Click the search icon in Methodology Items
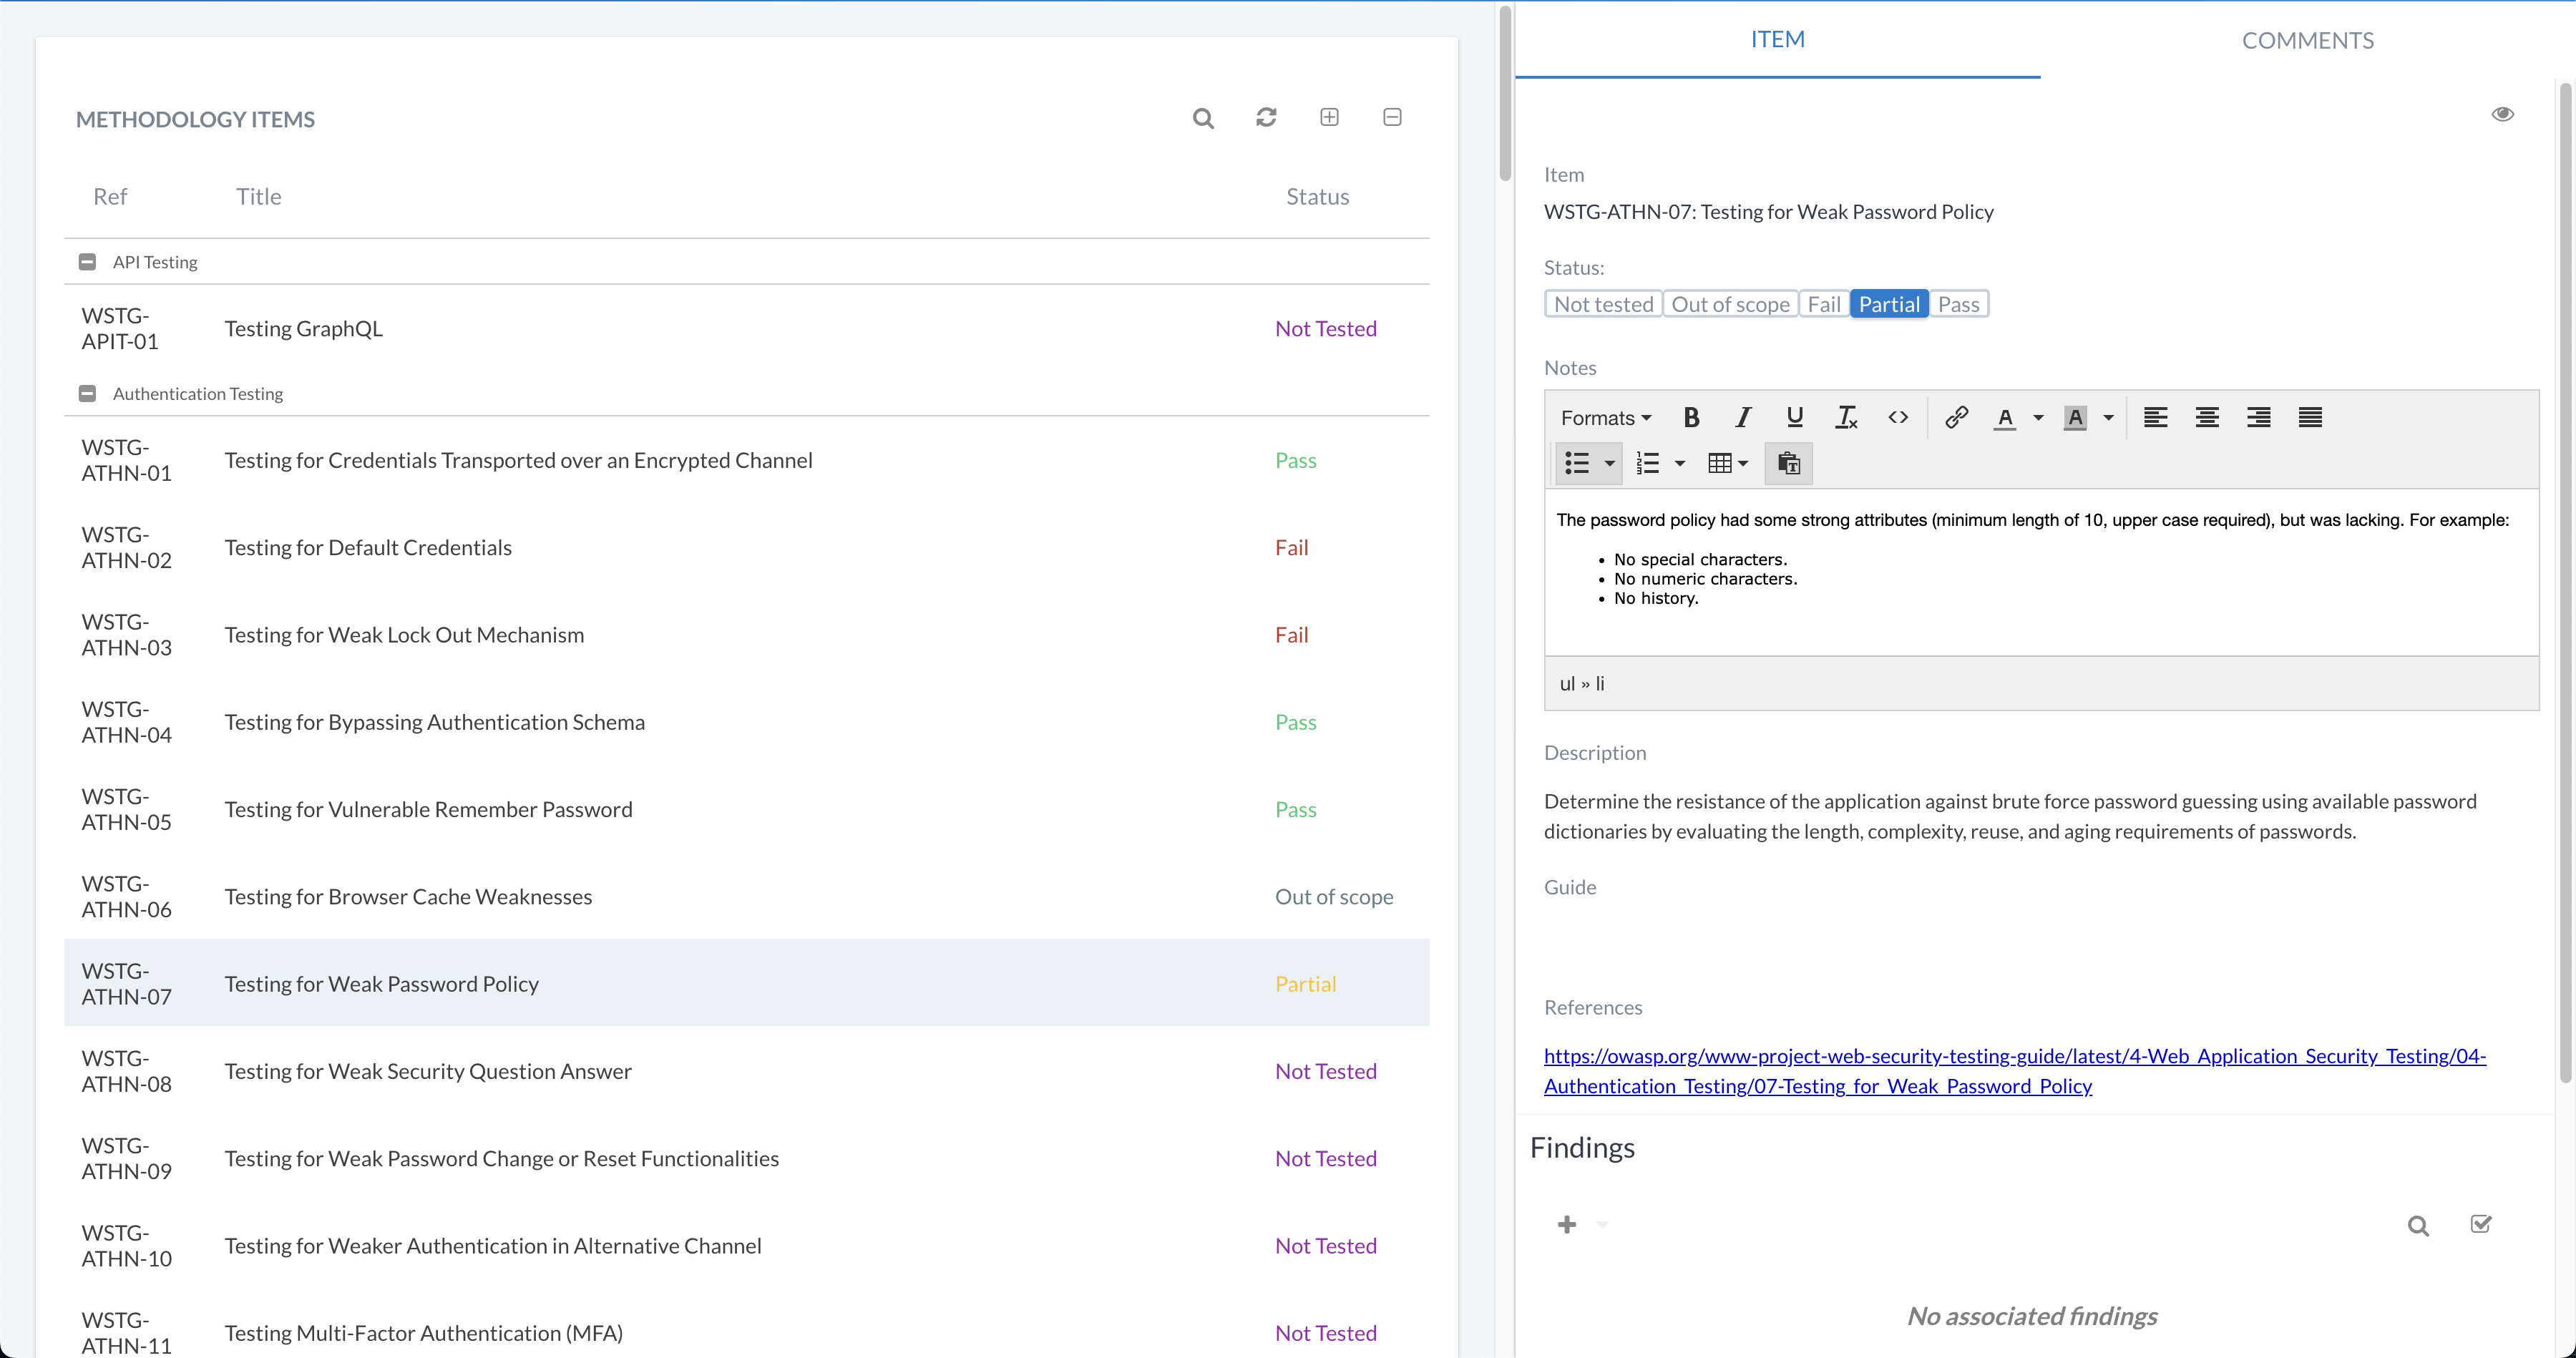Viewport: 2576px width, 1358px height. pos(1203,119)
